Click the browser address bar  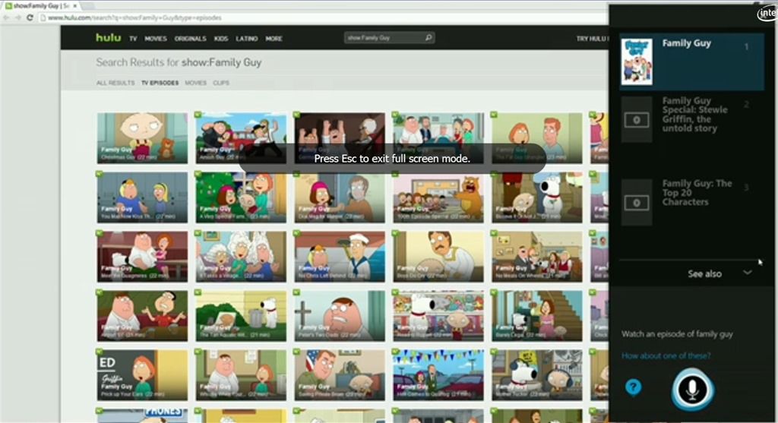tap(322, 17)
